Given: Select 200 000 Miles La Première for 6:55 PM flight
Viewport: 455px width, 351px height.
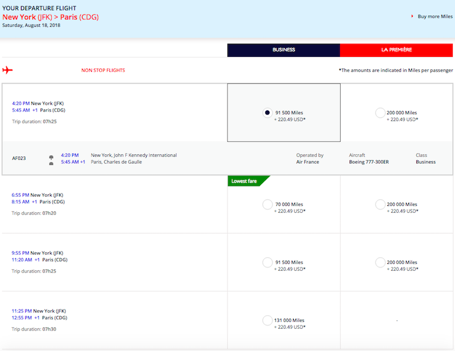Looking at the screenshot, I should tap(380, 204).
